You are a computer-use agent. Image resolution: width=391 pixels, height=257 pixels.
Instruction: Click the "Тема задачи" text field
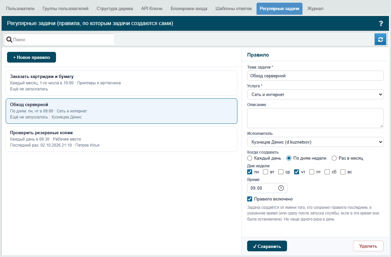[315, 76]
